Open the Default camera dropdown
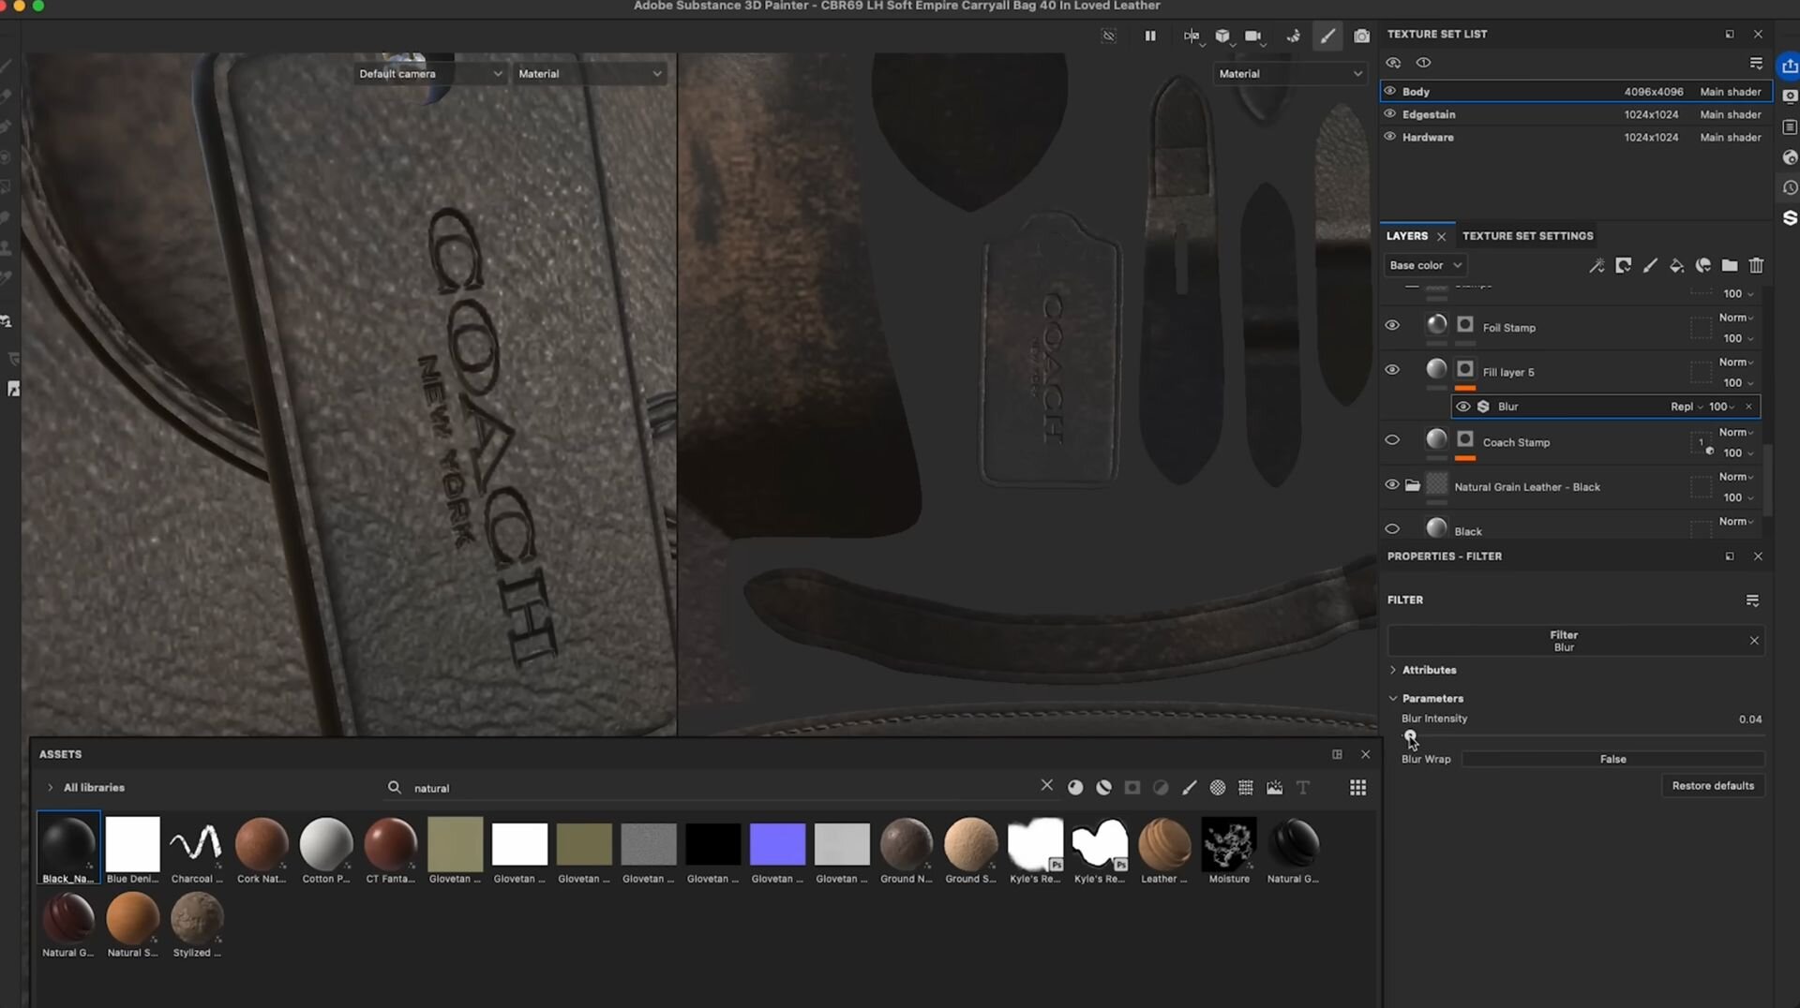 (430, 74)
